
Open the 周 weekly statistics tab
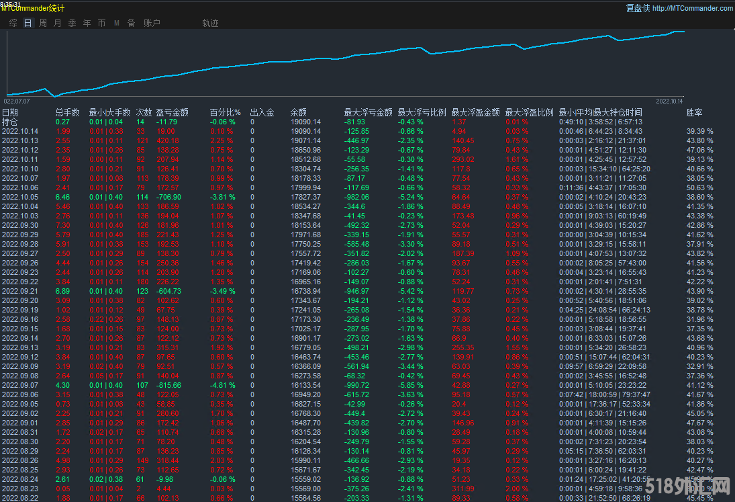coord(43,23)
